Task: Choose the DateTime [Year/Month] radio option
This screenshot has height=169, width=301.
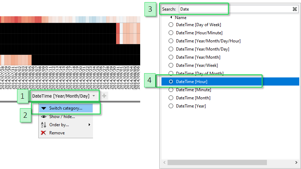Action: 171,57
